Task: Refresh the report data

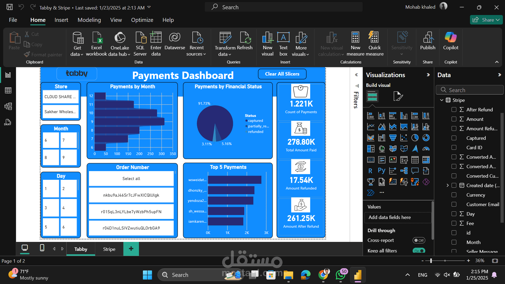Action: (x=245, y=41)
